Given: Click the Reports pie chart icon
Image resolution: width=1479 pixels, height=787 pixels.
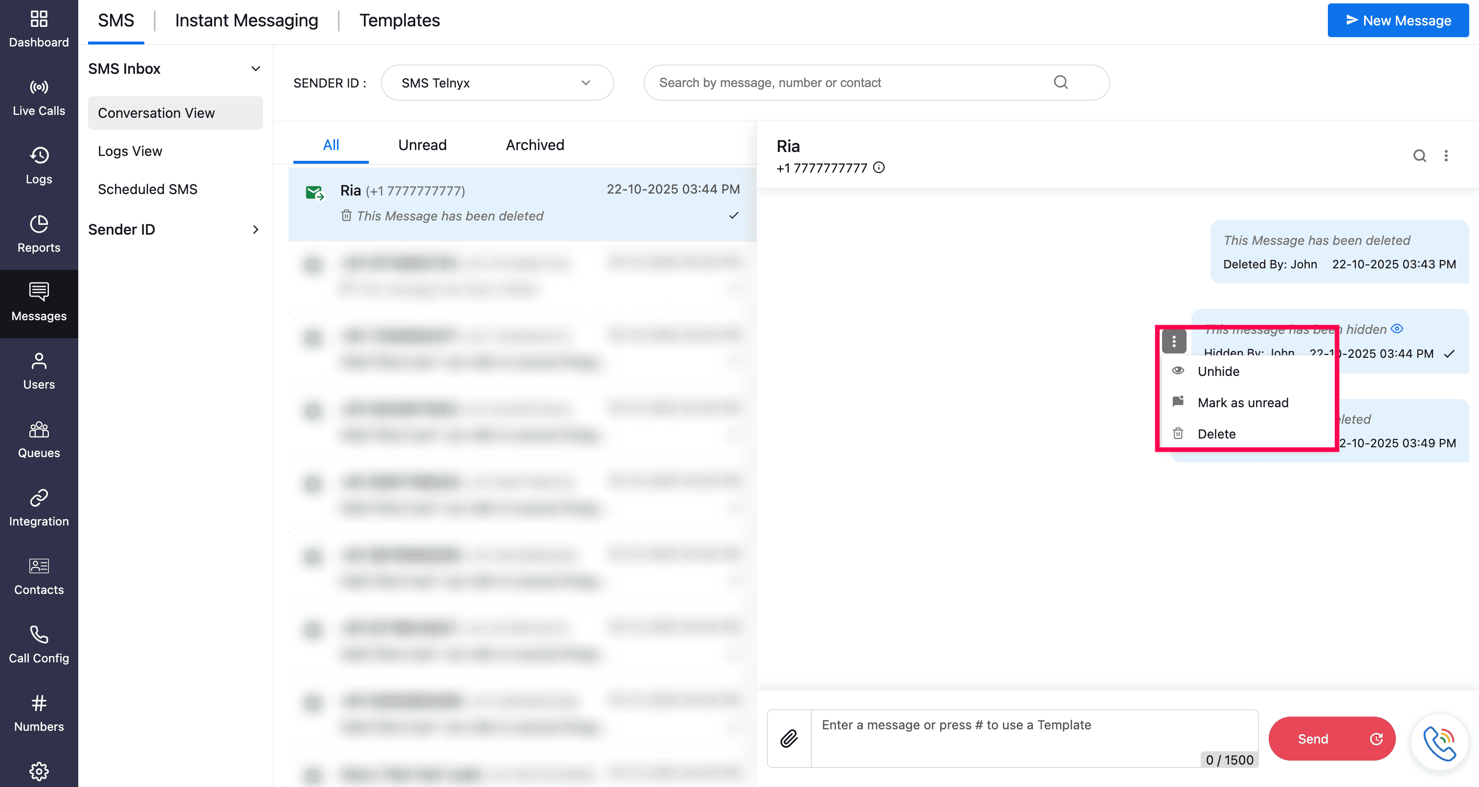Looking at the screenshot, I should tap(39, 224).
